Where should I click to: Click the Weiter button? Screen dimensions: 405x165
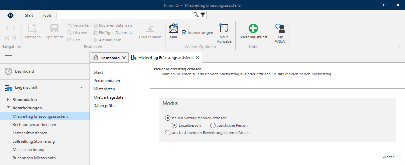388,157
